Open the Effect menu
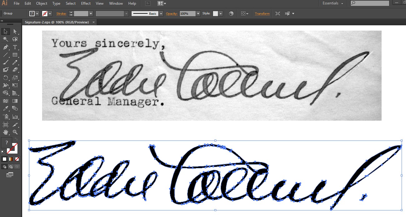Image resolution: width=406 pixels, height=217 pixels. pos(86,3)
